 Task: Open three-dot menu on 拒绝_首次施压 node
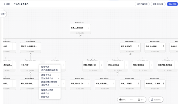coord(139,46)
